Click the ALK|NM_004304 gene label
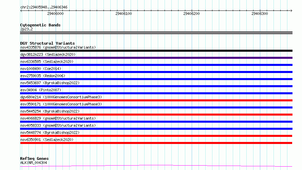The height and width of the screenshot is (170, 302). (34, 163)
